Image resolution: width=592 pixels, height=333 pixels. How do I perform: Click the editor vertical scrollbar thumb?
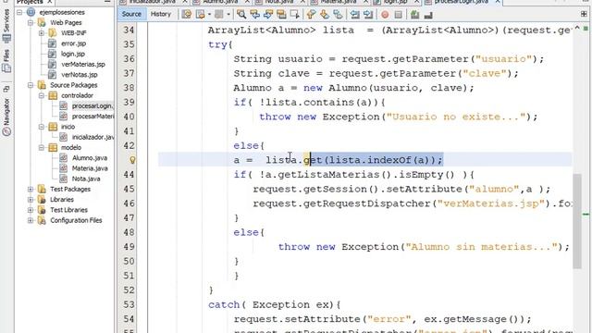pos(577,221)
